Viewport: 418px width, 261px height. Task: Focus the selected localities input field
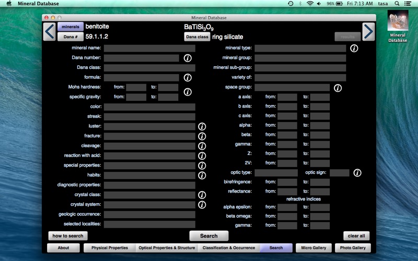point(149,224)
